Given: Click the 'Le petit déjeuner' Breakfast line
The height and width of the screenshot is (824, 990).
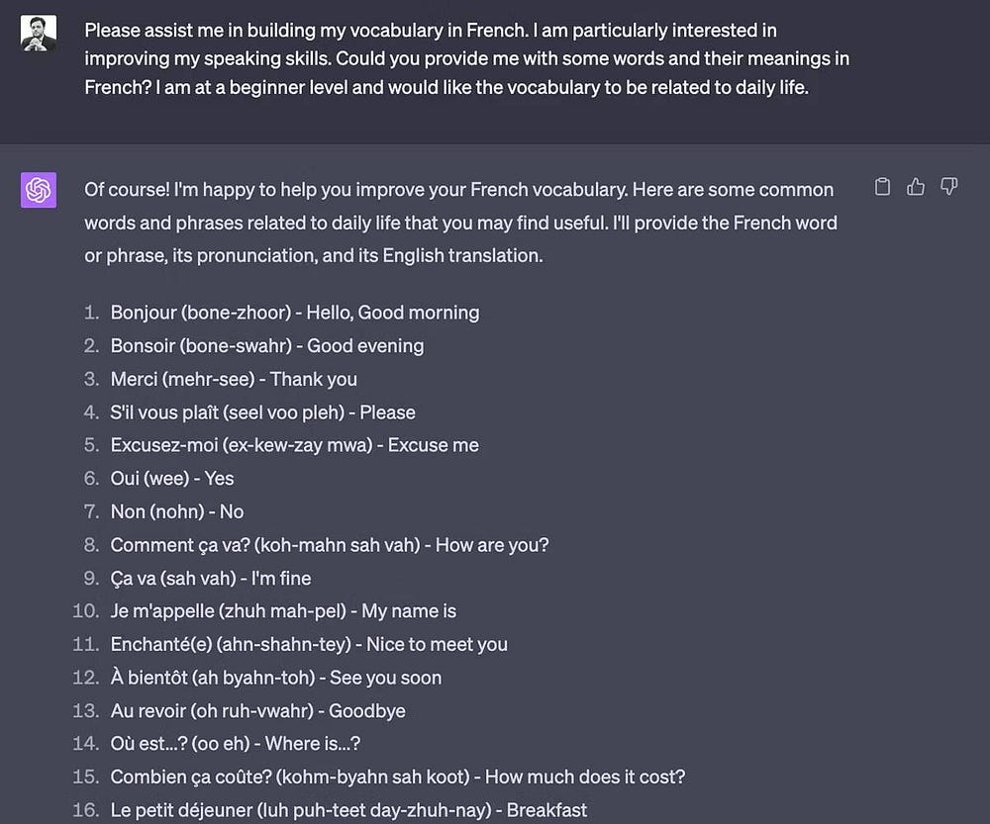Looking at the screenshot, I should tap(348, 810).
